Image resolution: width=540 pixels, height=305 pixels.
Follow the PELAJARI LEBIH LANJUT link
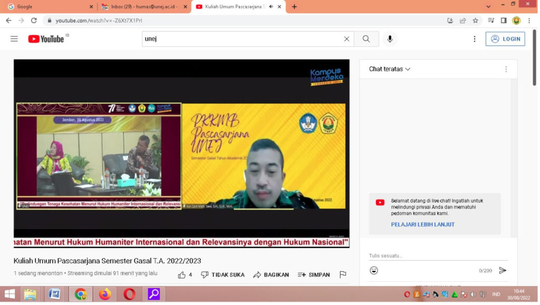(422, 224)
